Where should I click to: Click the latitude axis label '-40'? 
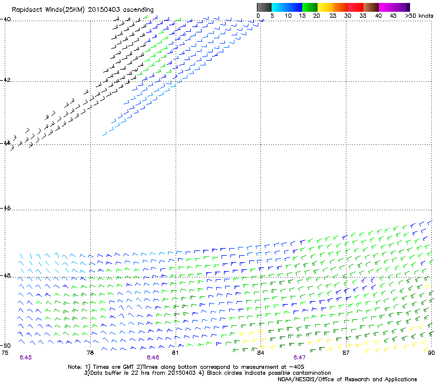[5, 19]
